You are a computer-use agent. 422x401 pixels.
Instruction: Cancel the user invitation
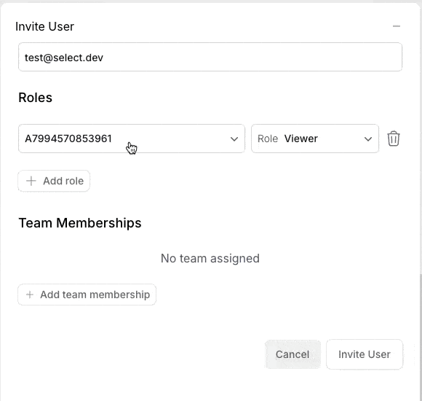[292, 354]
